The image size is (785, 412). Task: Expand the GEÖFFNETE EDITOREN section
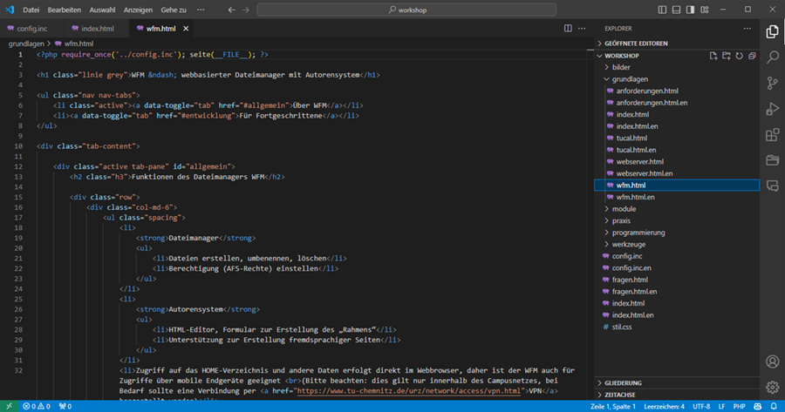tap(636, 44)
